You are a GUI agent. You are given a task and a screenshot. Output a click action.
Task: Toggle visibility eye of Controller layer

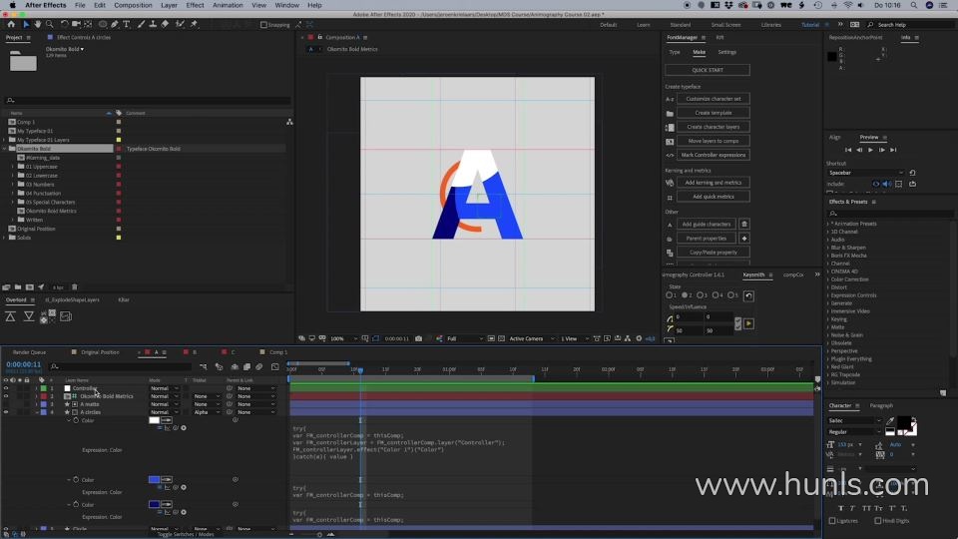pos(6,388)
